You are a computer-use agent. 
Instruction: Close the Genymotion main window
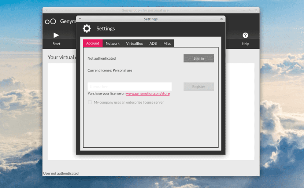tap(255, 10)
